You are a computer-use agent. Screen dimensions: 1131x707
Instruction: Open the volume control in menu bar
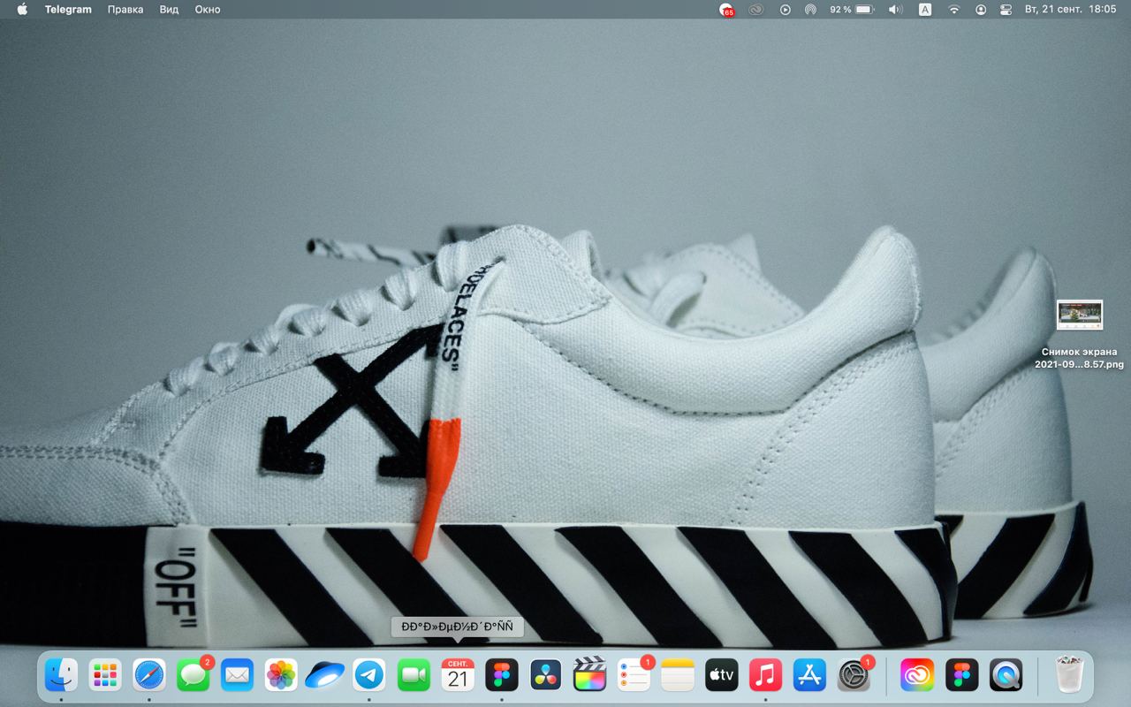tap(895, 9)
